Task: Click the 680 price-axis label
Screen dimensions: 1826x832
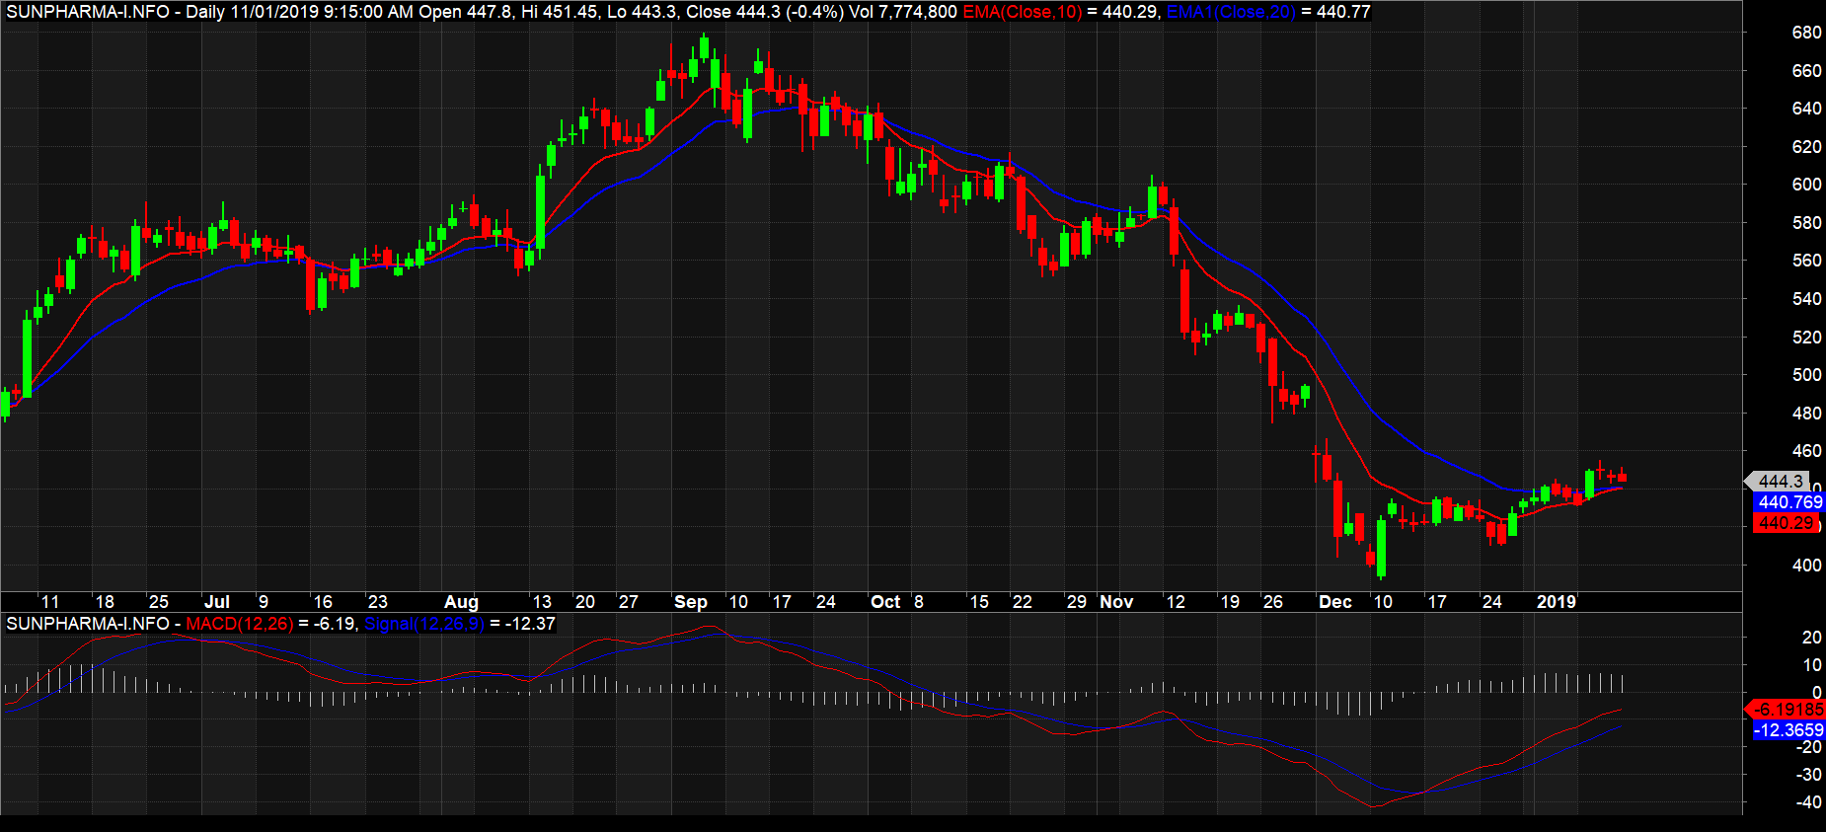Action: pos(1806,33)
